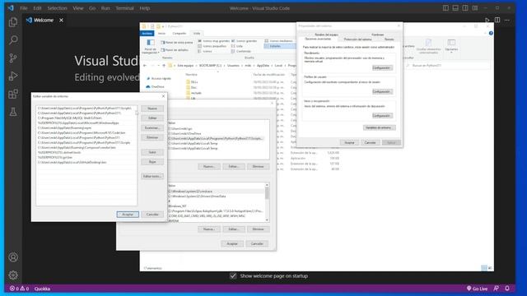The height and width of the screenshot is (296, 527).
Task: Click the Buscar en Python311 search box
Action: (447, 66)
